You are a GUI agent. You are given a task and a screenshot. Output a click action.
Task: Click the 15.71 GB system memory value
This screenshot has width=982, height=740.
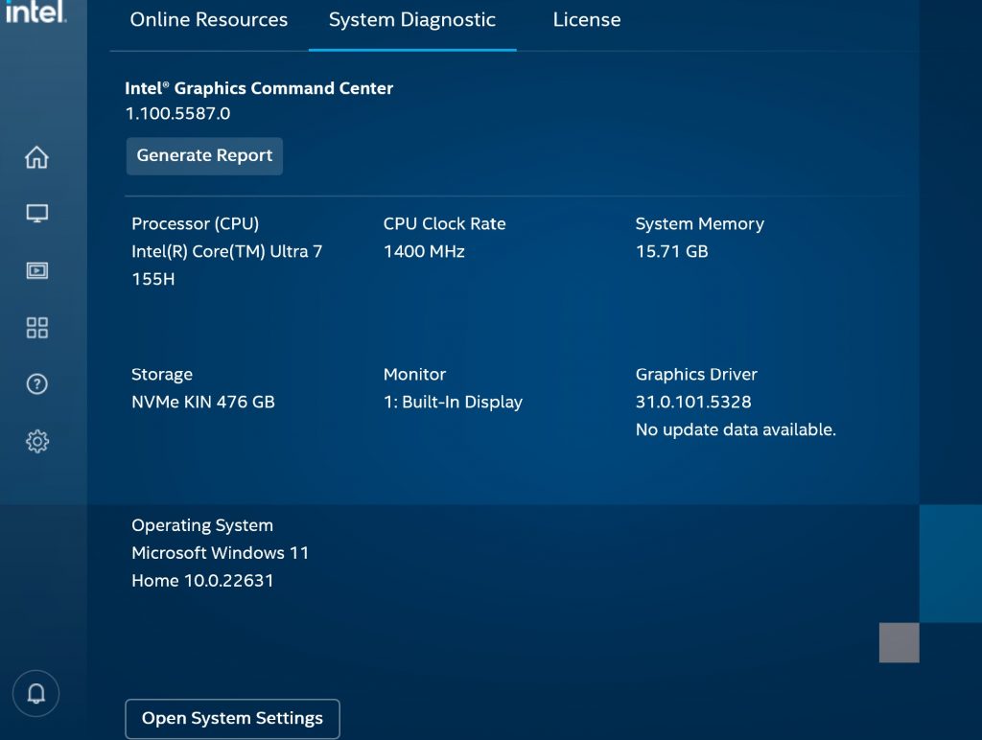[x=671, y=252]
